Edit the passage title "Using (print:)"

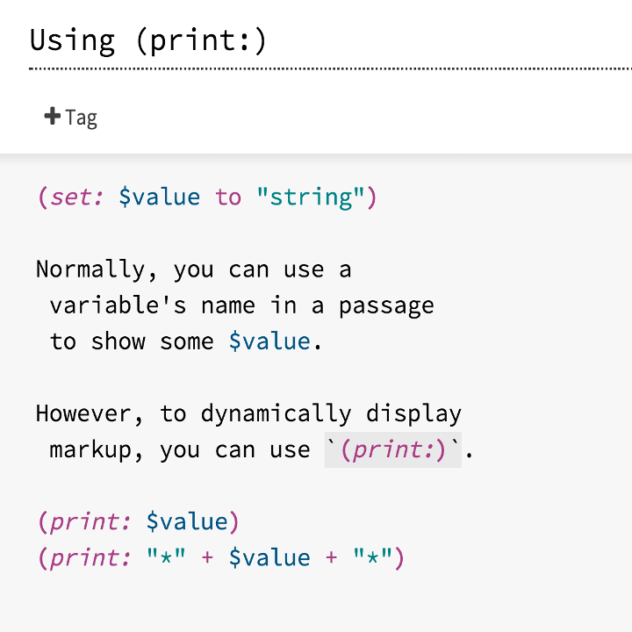pyautogui.click(x=147, y=41)
